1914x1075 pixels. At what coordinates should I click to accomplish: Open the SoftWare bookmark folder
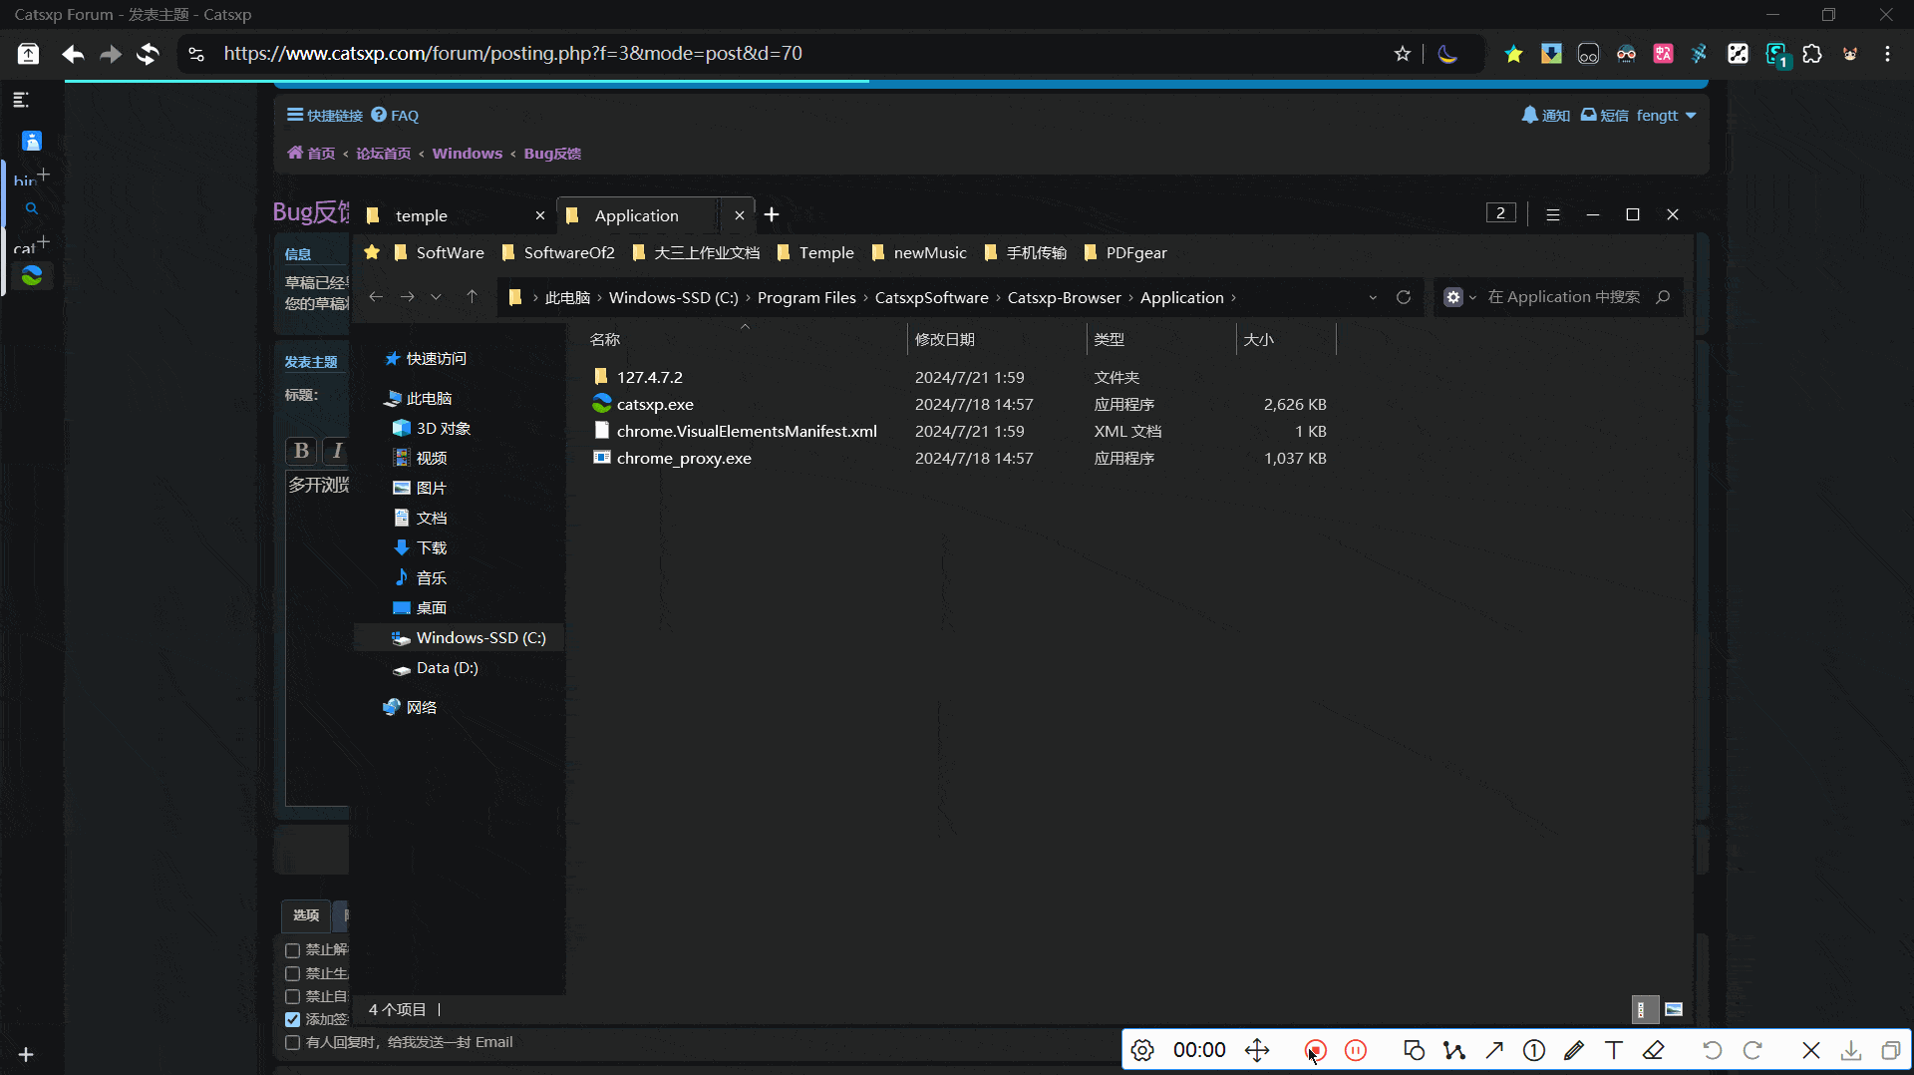click(x=439, y=253)
